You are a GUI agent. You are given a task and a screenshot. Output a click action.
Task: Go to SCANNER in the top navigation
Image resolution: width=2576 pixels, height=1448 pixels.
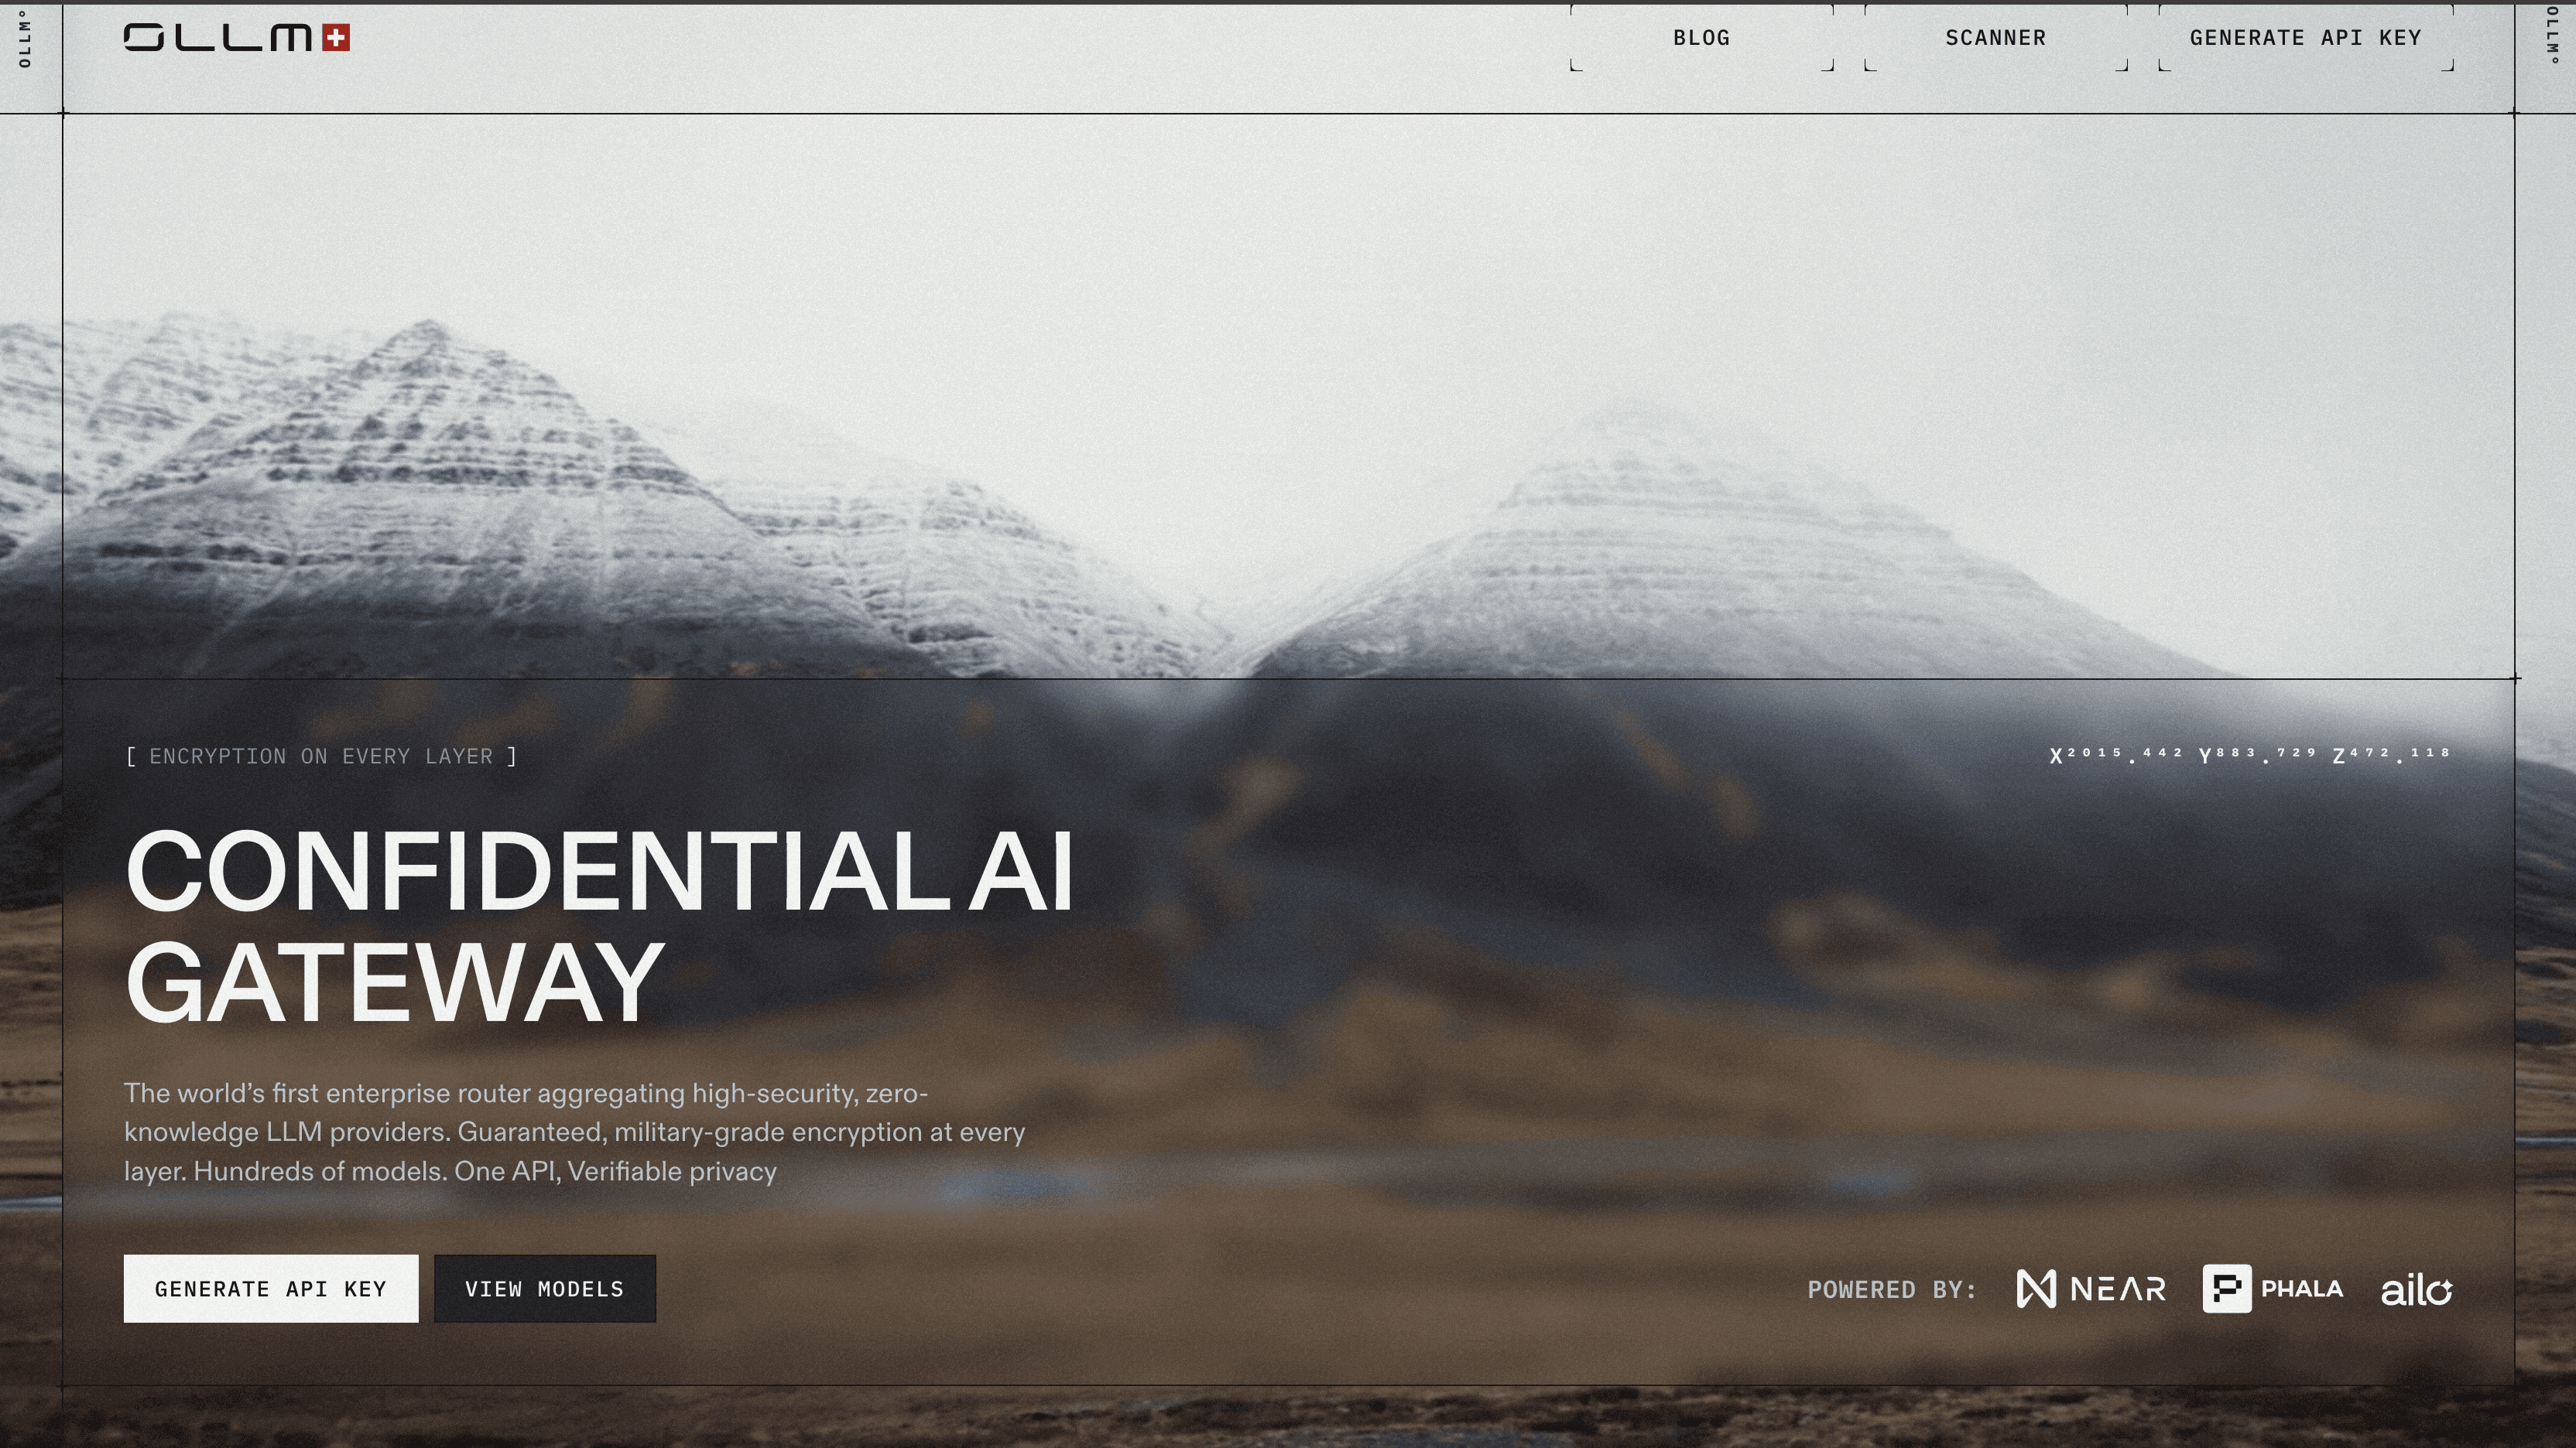tap(1995, 38)
